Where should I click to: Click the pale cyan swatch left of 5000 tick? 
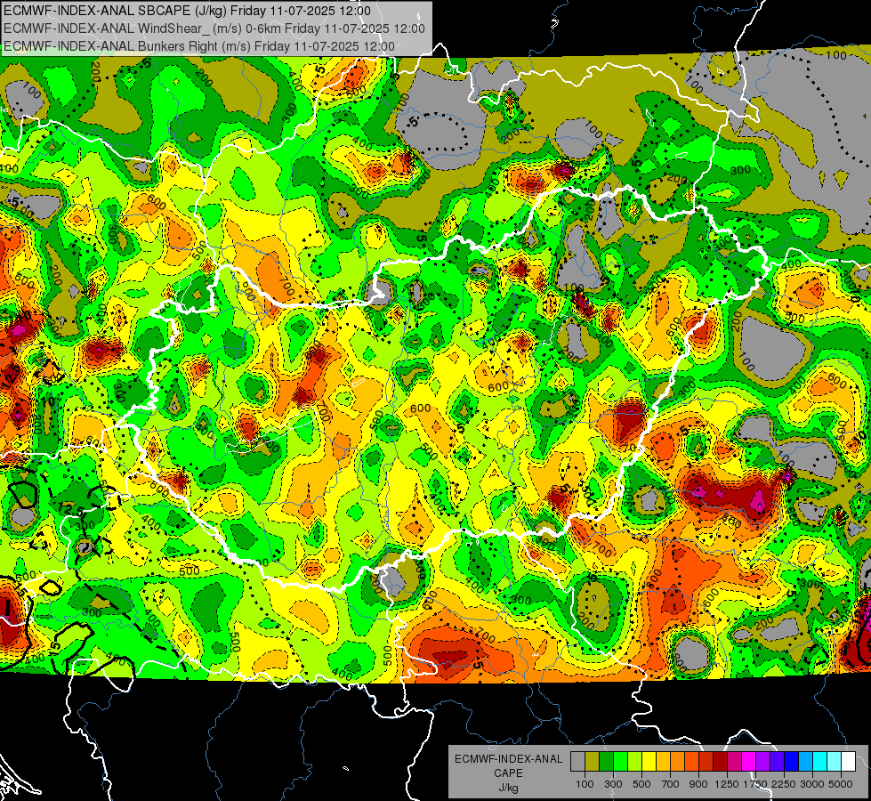835,762
